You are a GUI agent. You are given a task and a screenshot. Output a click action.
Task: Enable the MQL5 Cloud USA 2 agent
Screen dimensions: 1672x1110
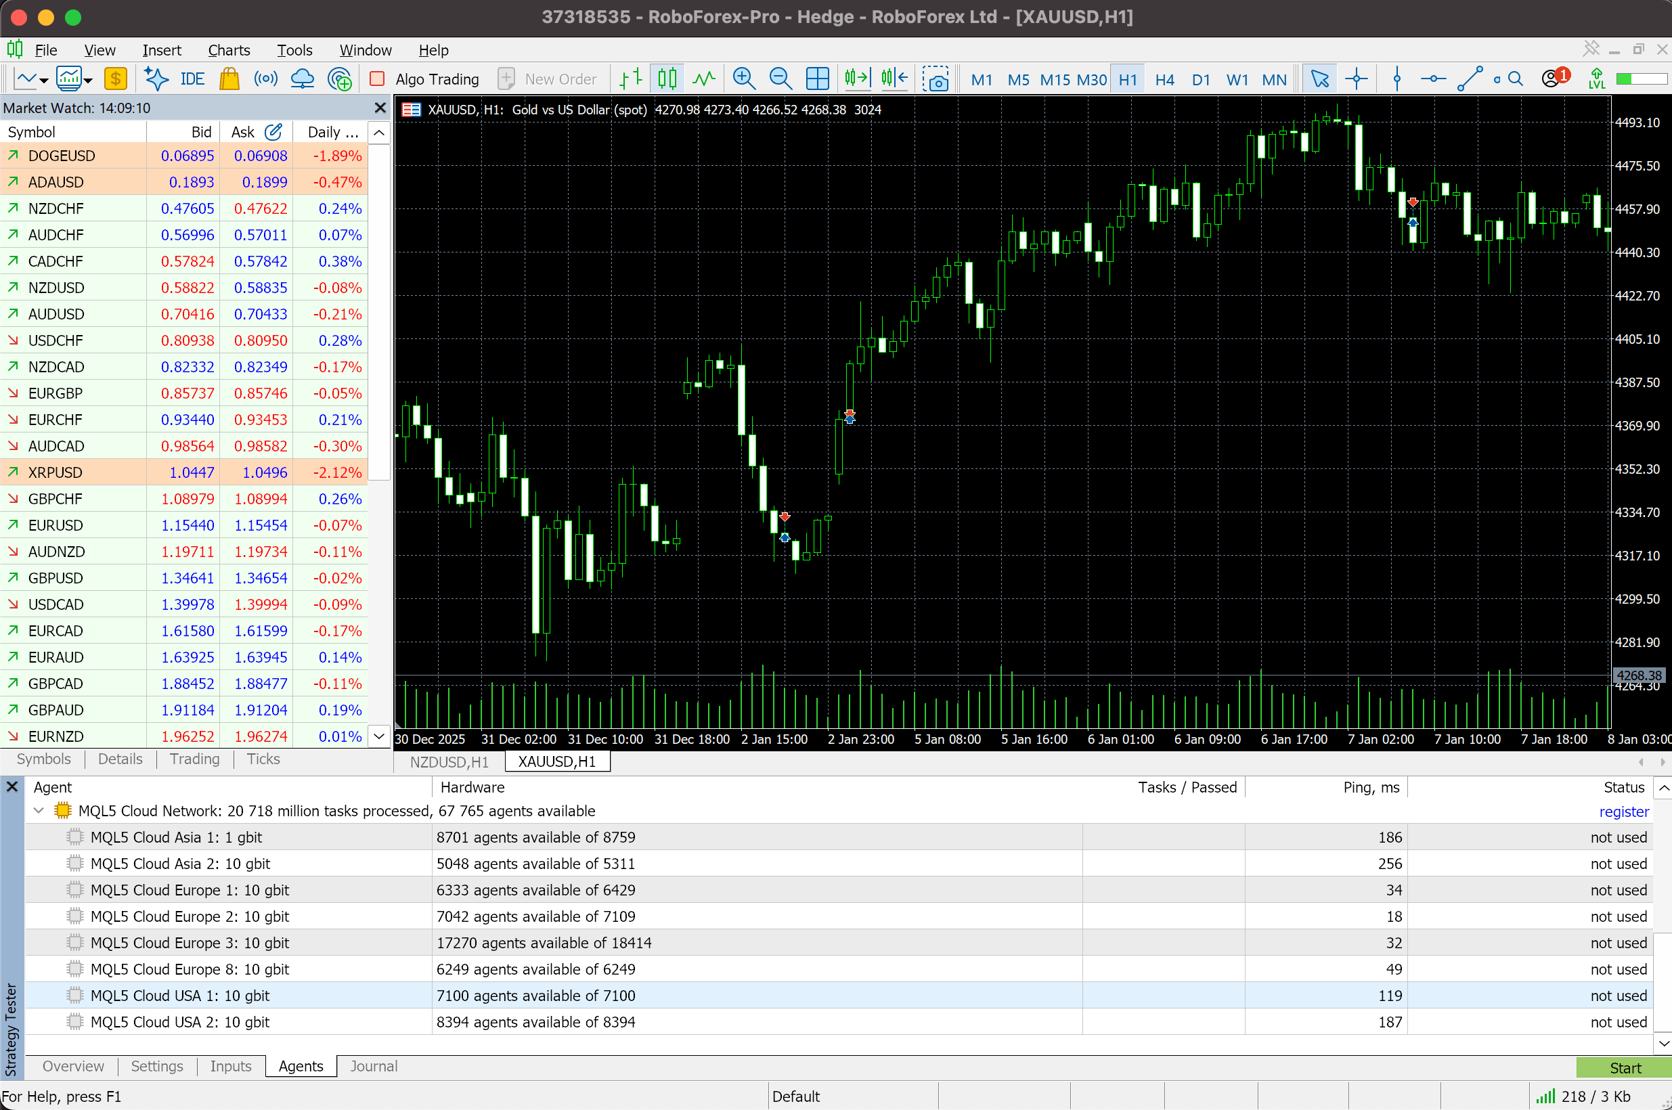pos(75,1021)
